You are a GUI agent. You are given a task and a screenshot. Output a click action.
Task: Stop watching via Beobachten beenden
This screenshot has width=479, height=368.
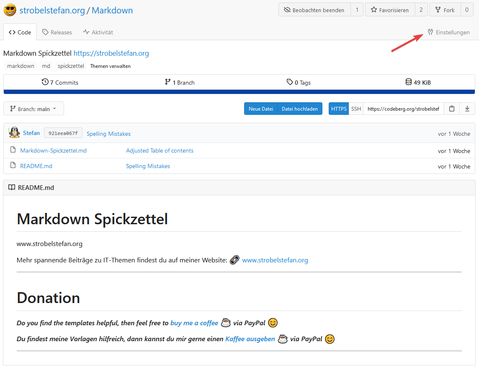pyautogui.click(x=314, y=10)
